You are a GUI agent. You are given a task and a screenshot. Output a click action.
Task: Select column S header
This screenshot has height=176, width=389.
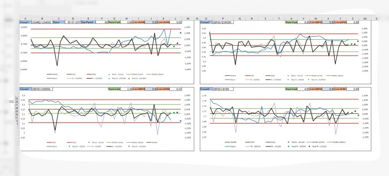(265, 19)
